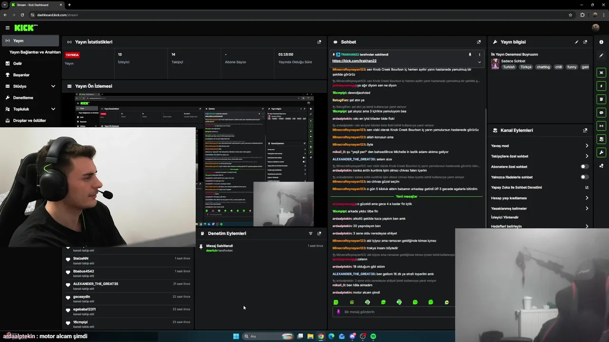Screen dimensions: 609x342
Task: Edit stream info with the pencil in Yayın bilgisi header
Action: [577, 42]
